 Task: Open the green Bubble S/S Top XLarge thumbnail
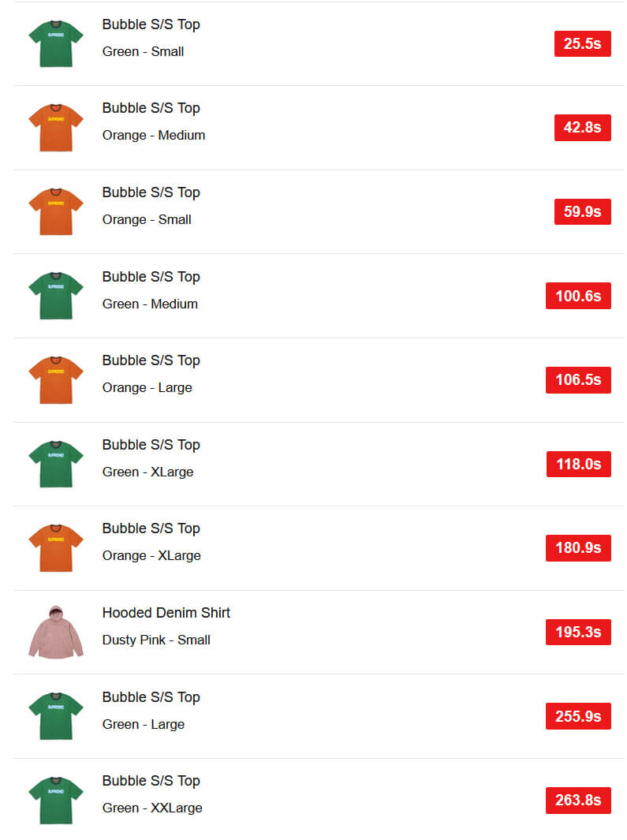tap(56, 464)
